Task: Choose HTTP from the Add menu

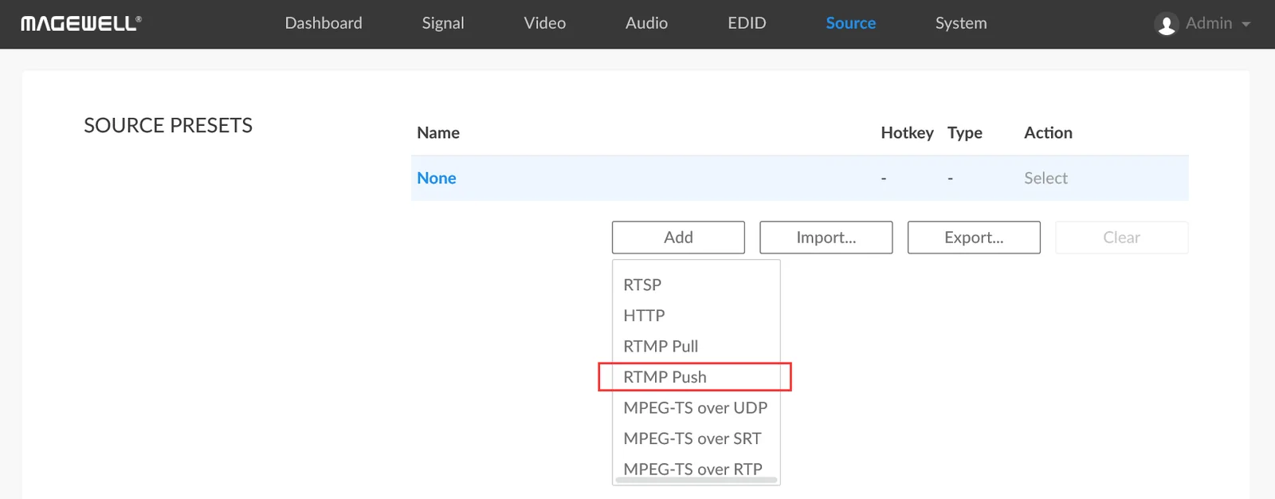Action: coord(644,316)
